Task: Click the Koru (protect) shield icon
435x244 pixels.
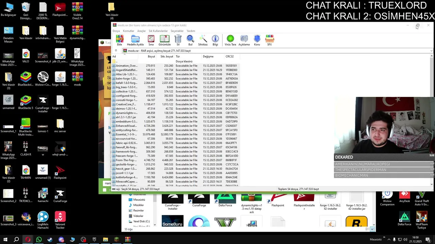Action: coord(257,40)
